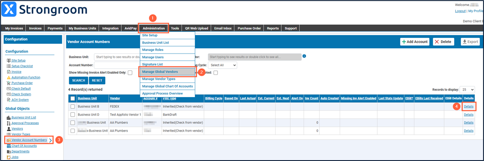This screenshot has height=161, width=484.
Task: Click the Vendors person icon
Action: 9,129
